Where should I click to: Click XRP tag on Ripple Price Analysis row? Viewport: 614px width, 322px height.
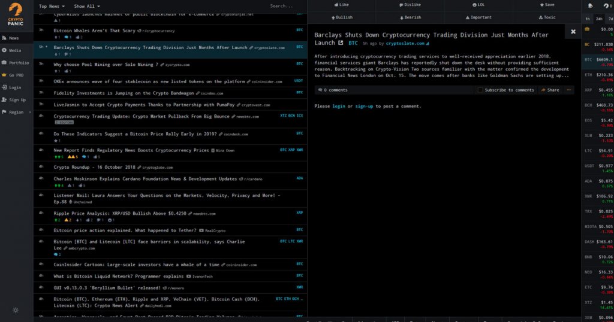[300, 212]
